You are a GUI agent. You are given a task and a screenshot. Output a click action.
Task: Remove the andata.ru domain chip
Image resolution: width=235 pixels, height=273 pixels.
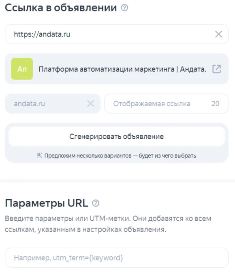click(90, 103)
